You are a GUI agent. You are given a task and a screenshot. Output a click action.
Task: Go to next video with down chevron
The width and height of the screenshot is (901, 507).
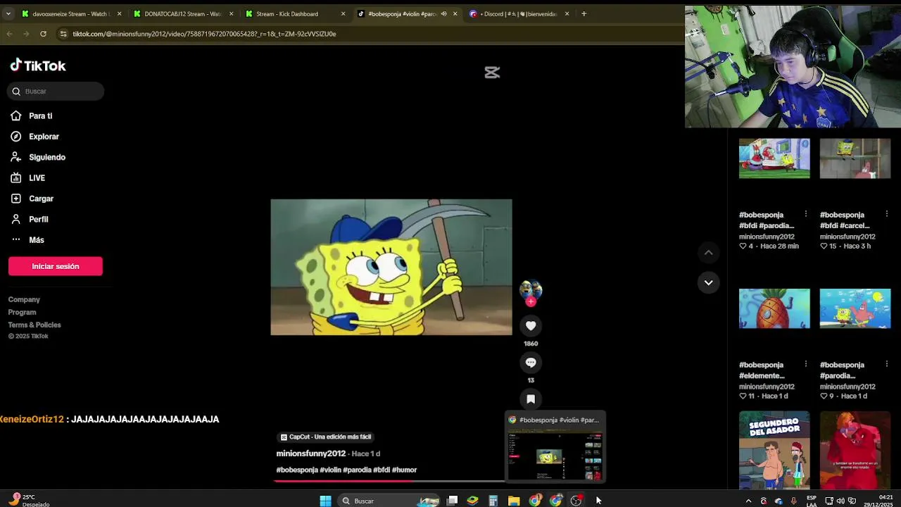709,282
